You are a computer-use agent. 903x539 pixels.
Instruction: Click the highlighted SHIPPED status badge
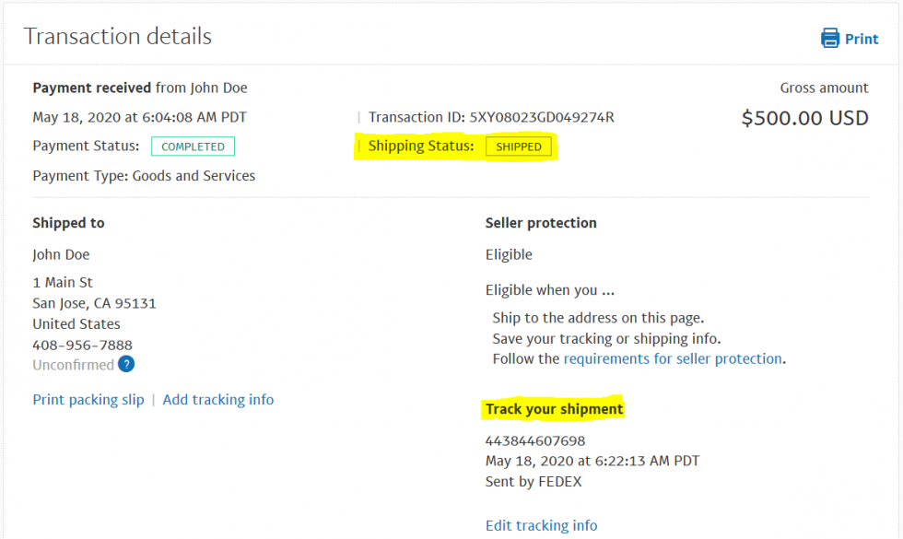click(x=519, y=146)
